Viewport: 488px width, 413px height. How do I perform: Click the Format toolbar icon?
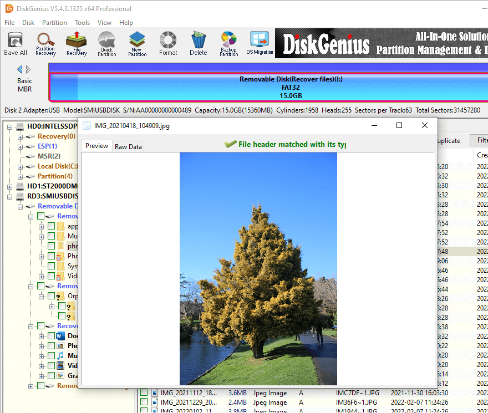168,43
